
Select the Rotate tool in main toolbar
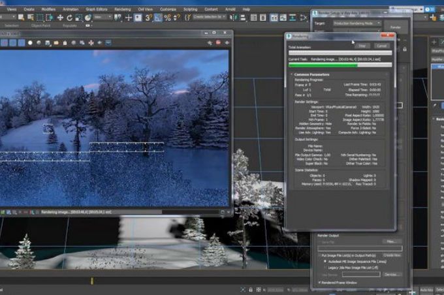[70, 18]
